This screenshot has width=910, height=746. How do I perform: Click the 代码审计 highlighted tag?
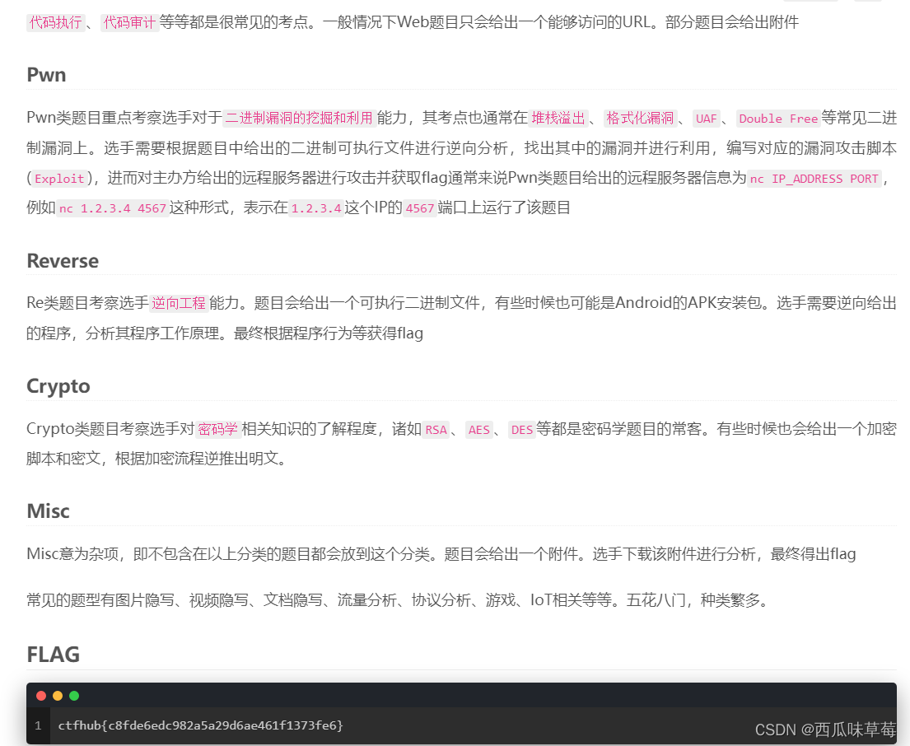pos(129,23)
